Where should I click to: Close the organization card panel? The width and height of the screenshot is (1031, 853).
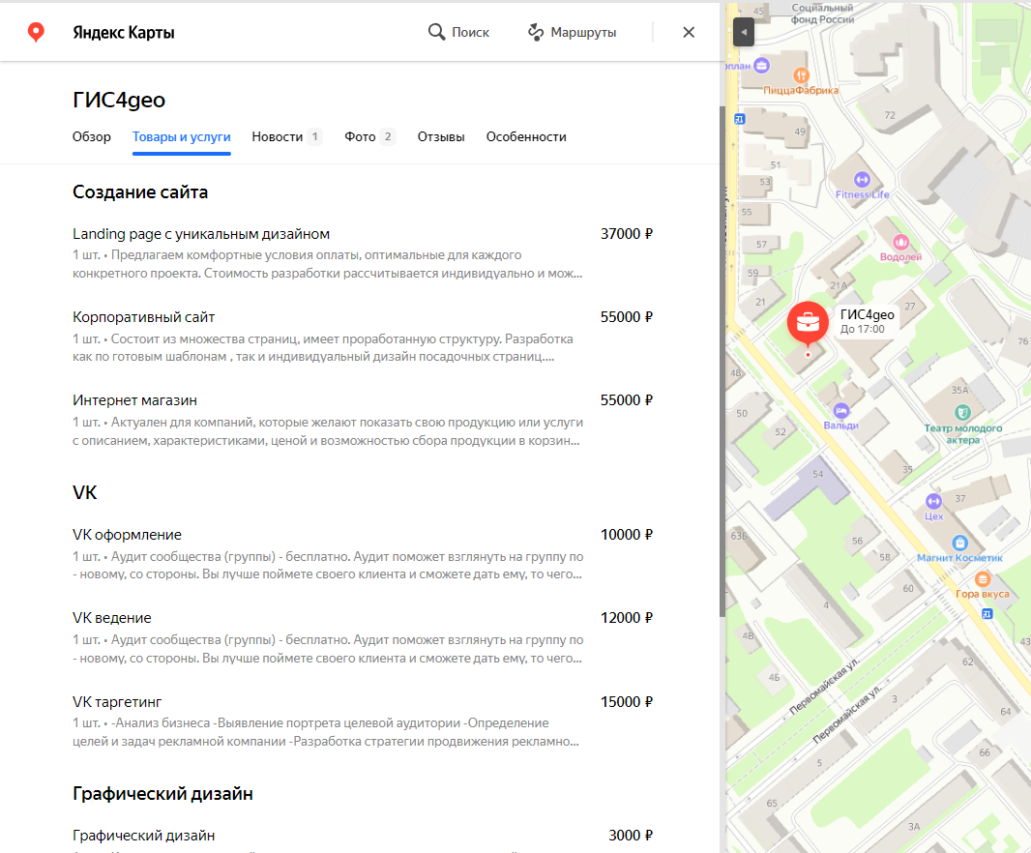coord(689,32)
